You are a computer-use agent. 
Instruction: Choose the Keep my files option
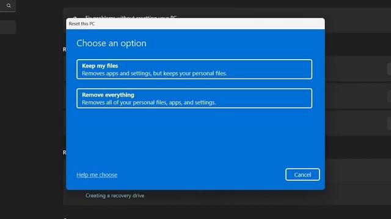[194, 69]
